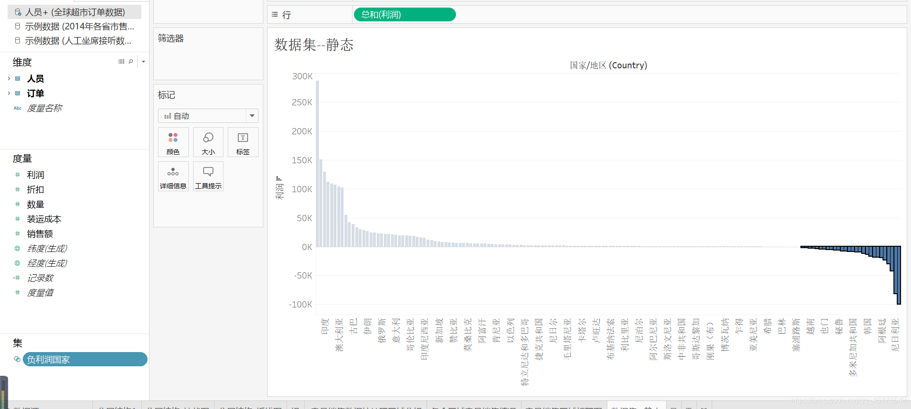Image resolution: width=911 pixels, height=409 pixels.
Task: Click the lowest negative bar for 尼日利亚
Action: tap(899, 275)
